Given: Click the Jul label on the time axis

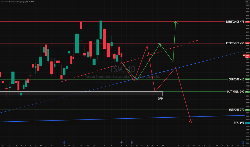Looking at the screenshot, I should (104, 145).
